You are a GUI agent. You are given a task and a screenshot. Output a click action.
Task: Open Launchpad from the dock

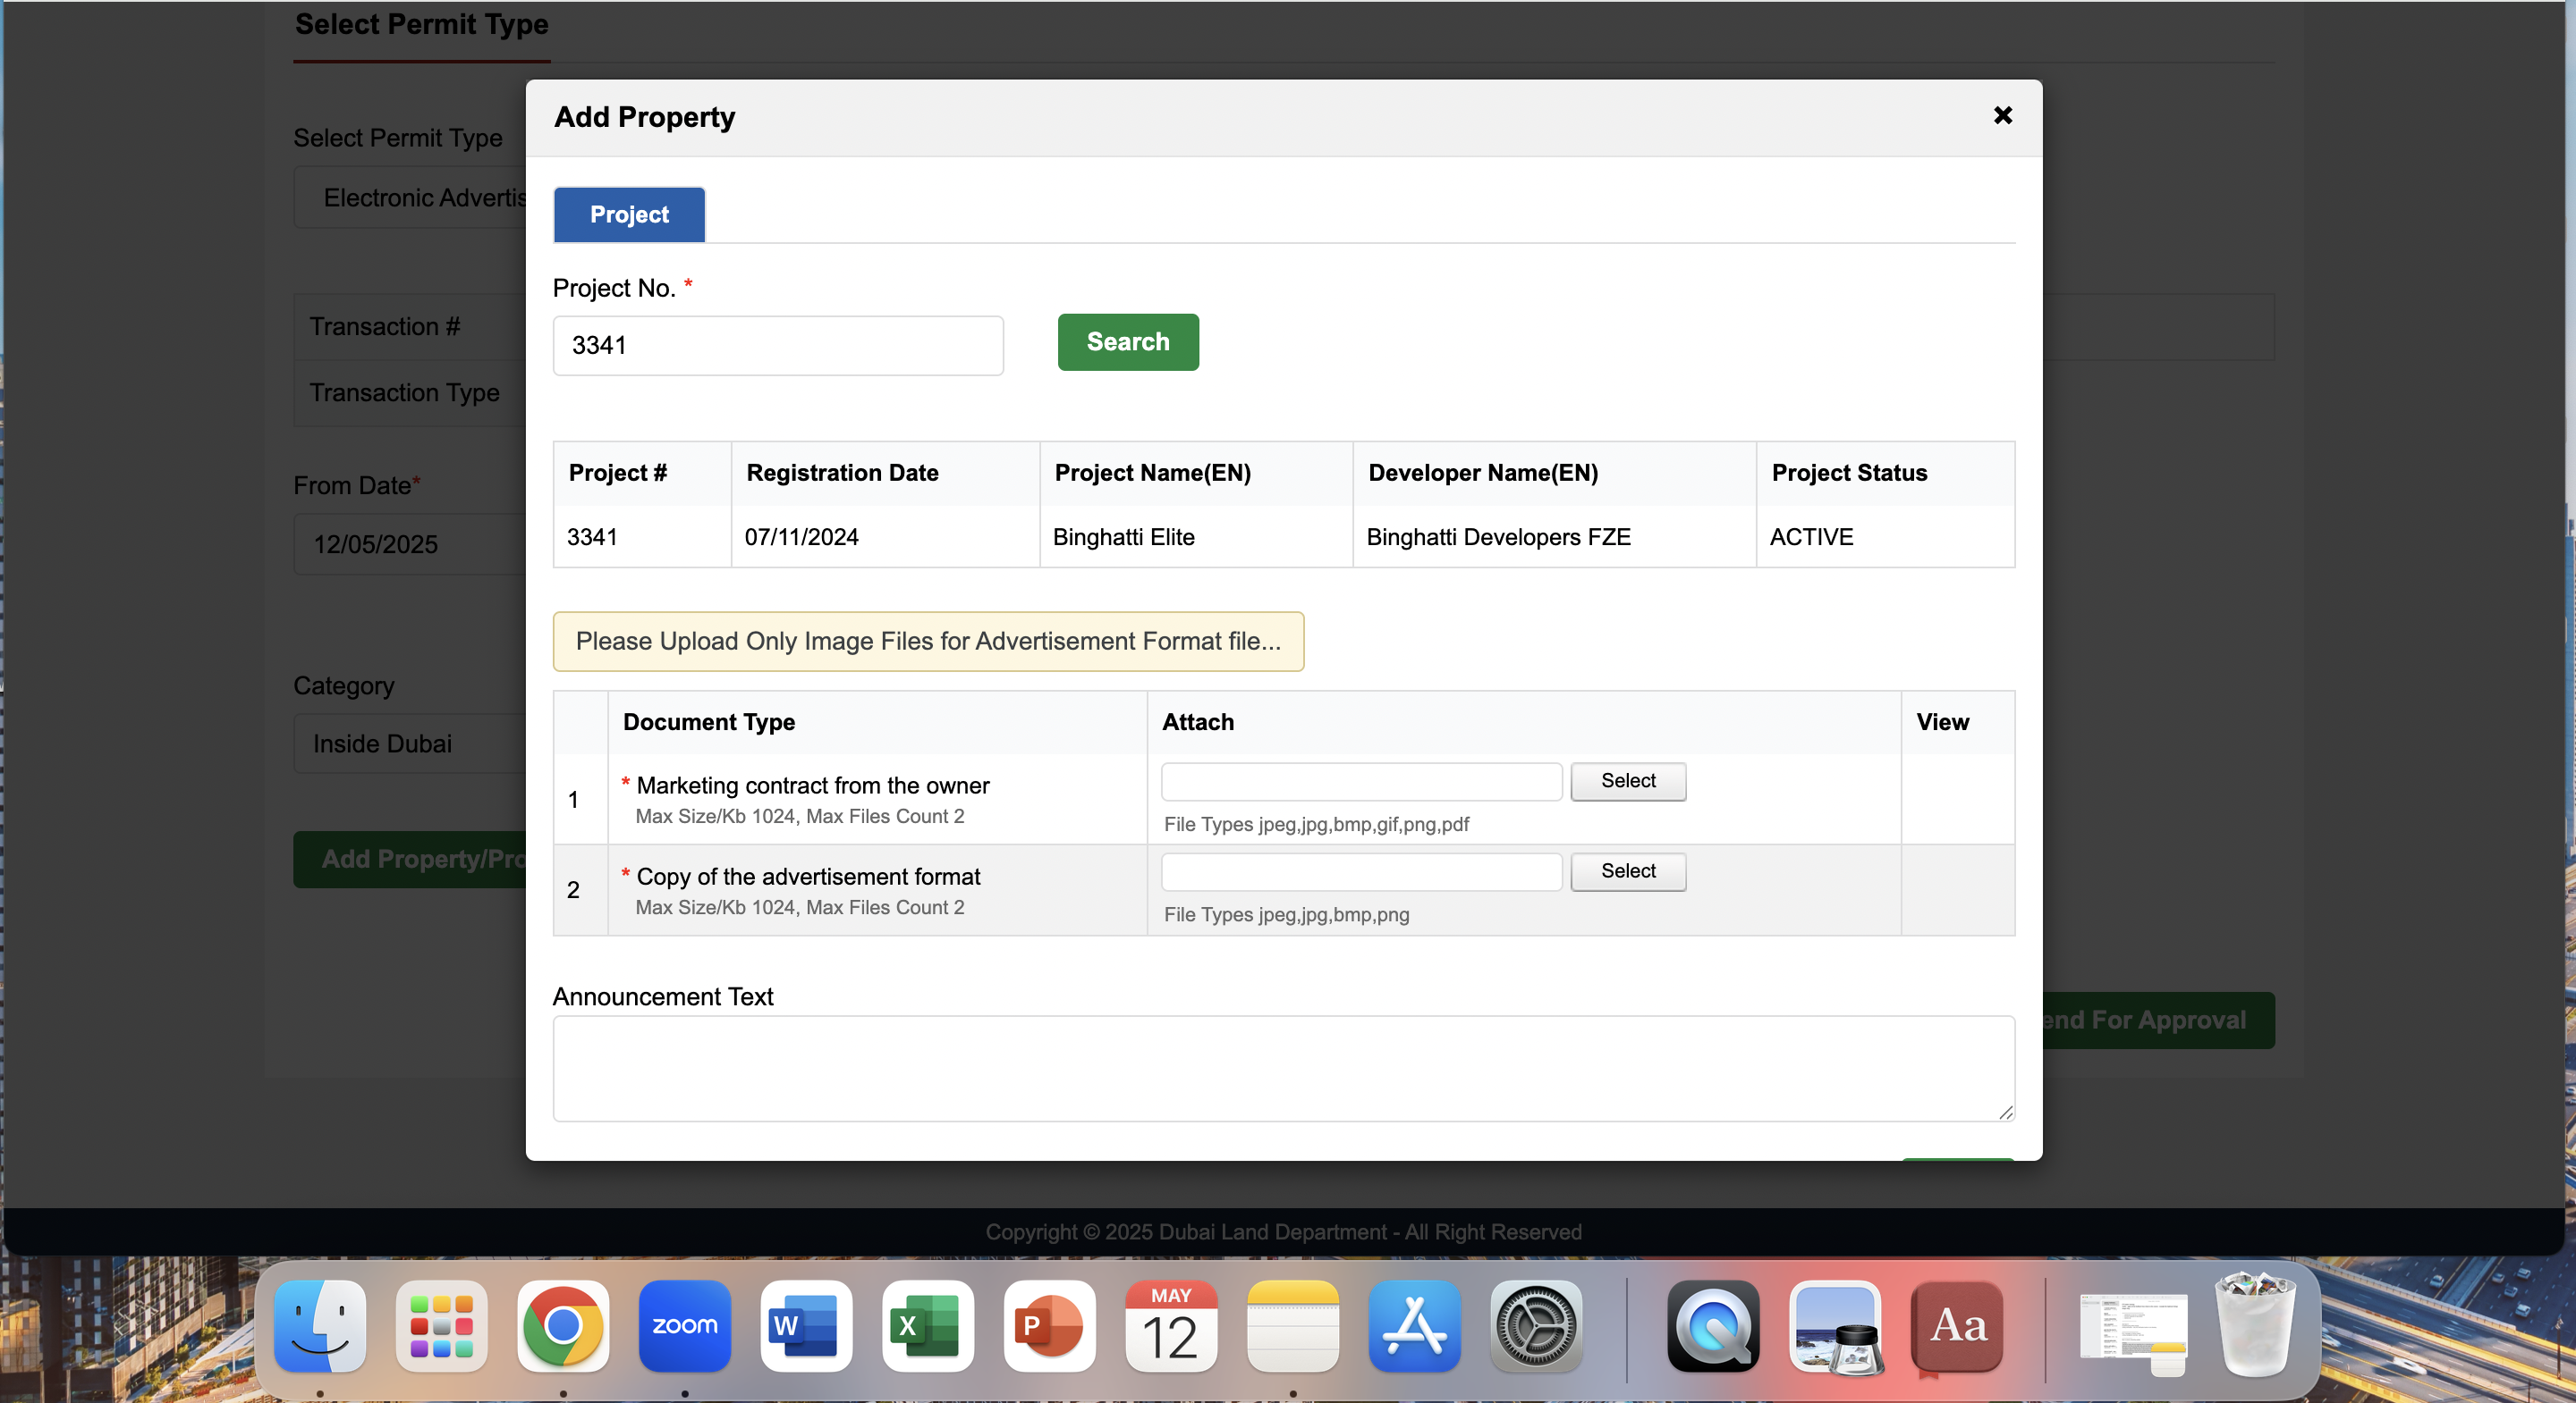tap(441, 1326)
